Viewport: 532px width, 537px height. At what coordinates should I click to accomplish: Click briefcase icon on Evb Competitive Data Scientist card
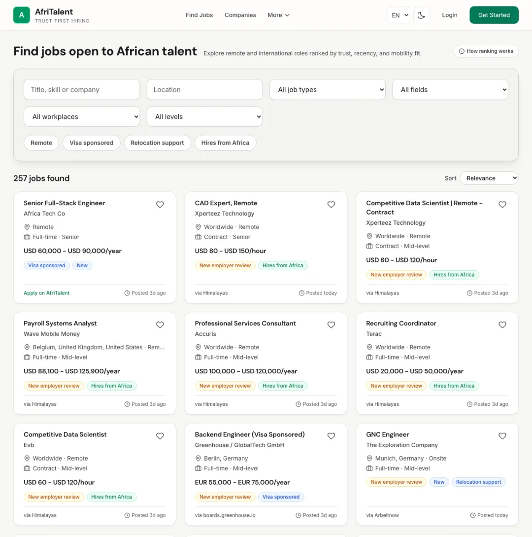tap(27, 468)
